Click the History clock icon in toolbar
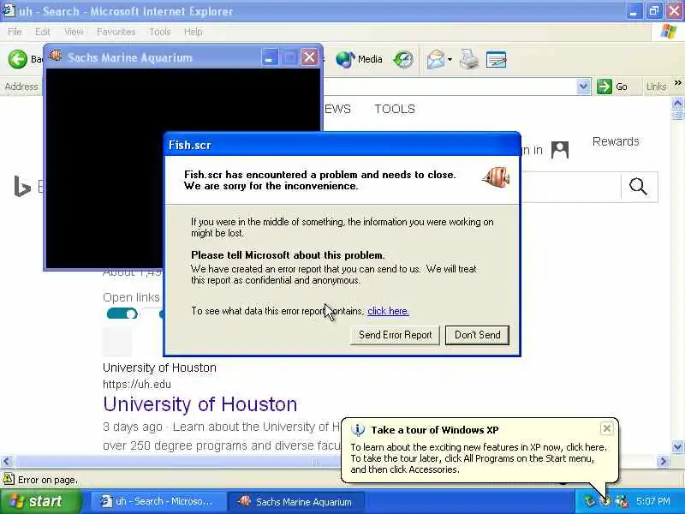This screenshot has height=514, width=685. [403, 59]
